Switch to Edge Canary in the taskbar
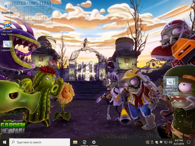 tap(84, 142)
